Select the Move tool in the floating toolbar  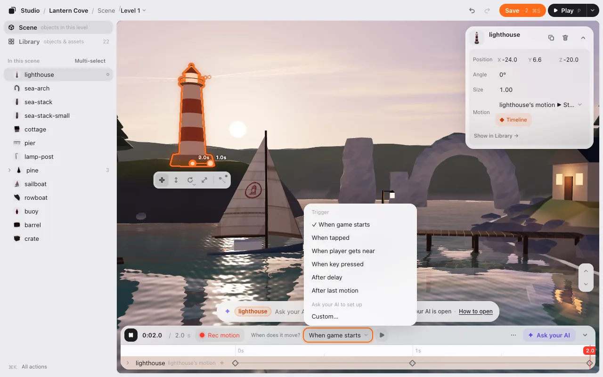(162, 180)
